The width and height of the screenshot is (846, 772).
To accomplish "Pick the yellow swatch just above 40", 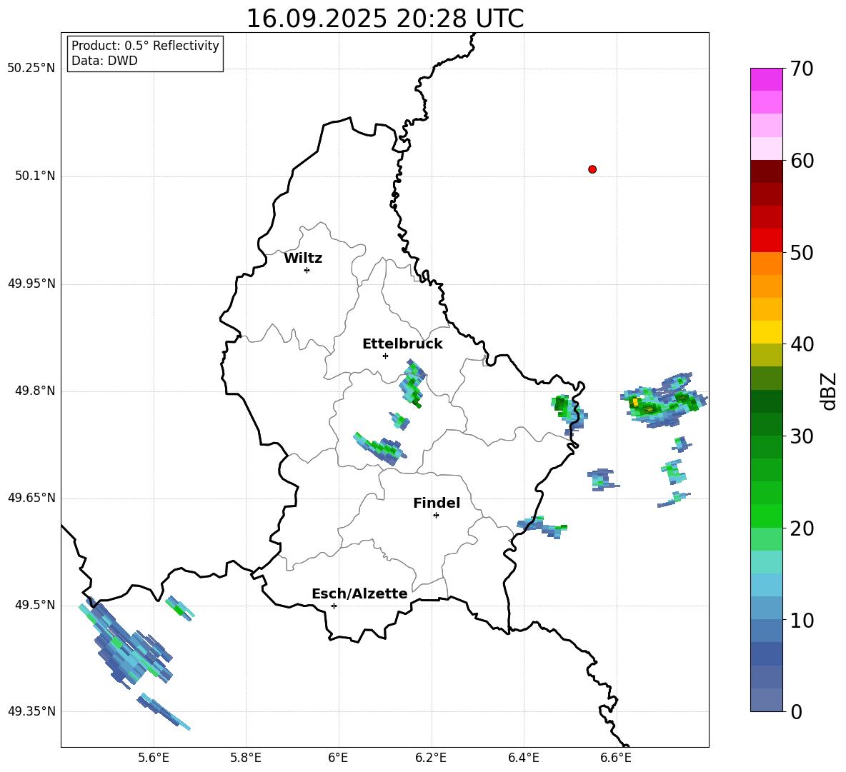I will click(767, 332).
